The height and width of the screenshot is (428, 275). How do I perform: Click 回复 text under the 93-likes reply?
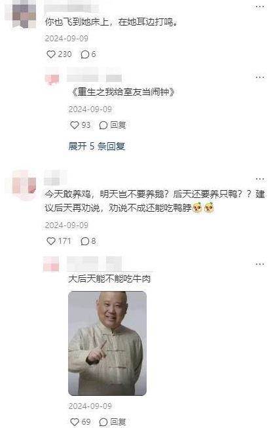[118, 125]
